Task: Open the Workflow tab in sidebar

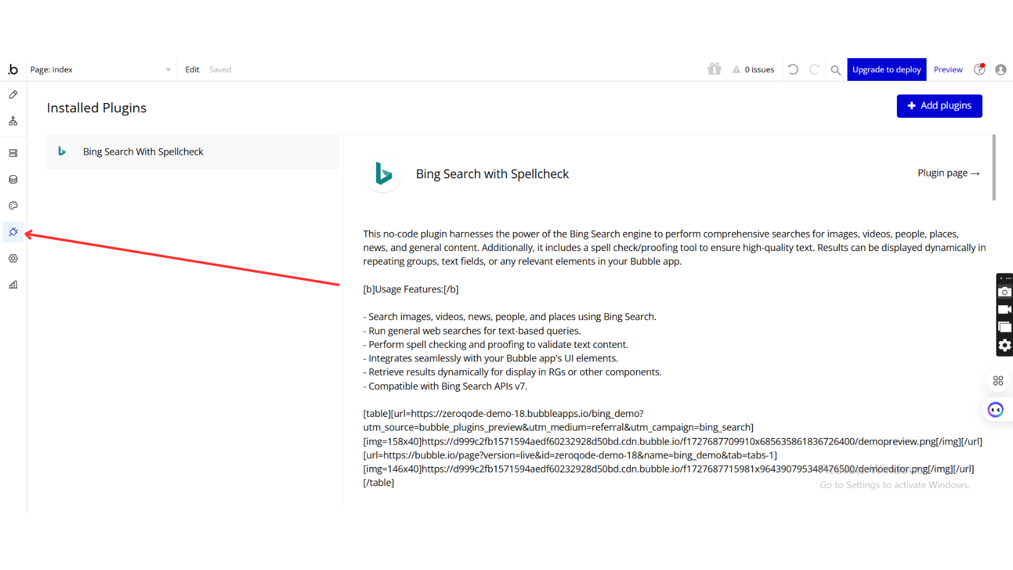Action: pos(13,121)
